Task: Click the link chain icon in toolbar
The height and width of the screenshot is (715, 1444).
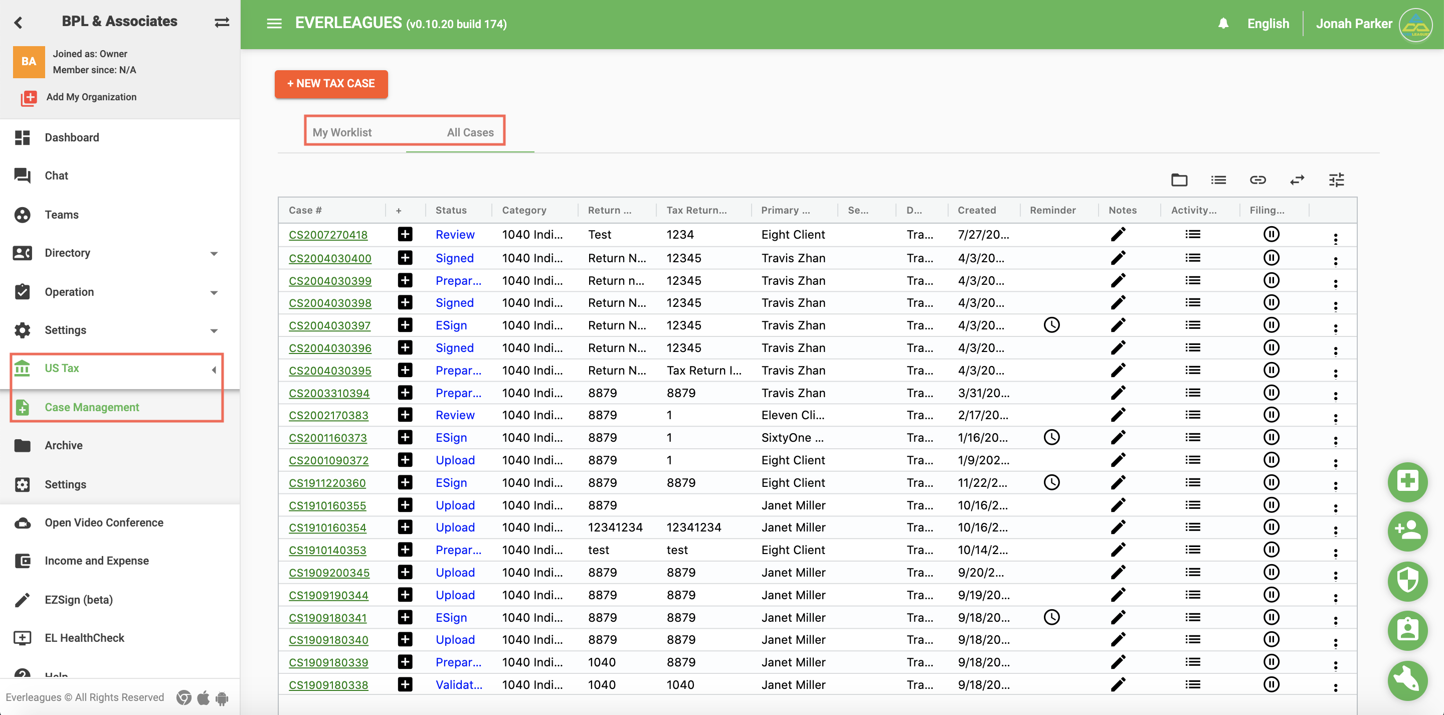Action: (x=1257, y=180)
